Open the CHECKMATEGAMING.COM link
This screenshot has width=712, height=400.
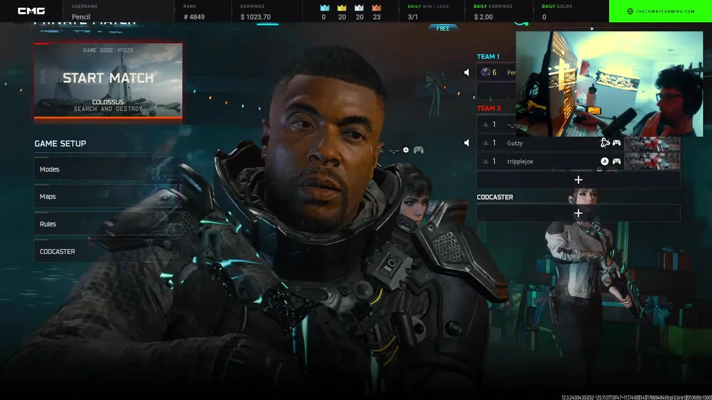click(x=665, y=11)
